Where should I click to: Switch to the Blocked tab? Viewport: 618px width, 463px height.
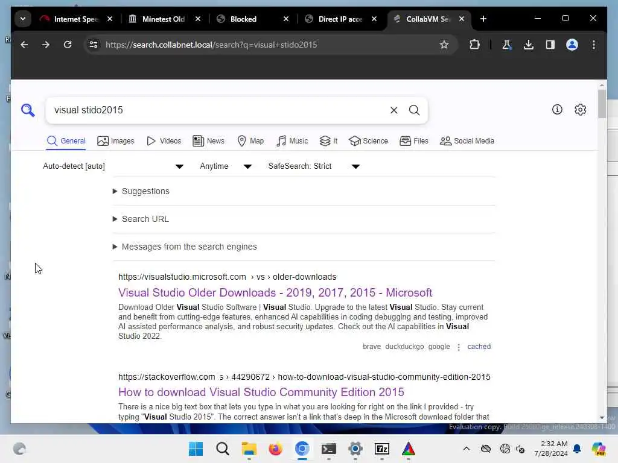(x=244, y=19)
